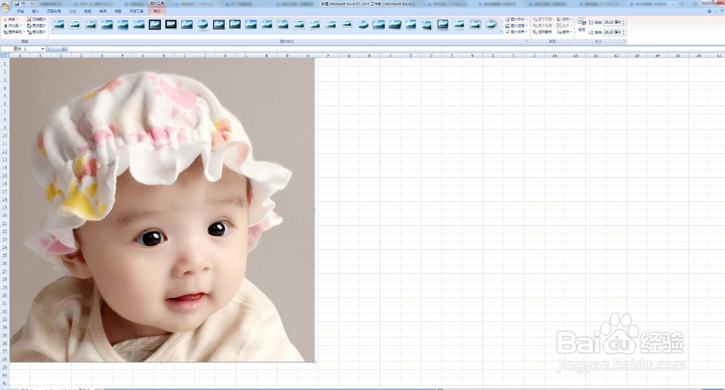
Task: Open picture styles gallery More arrow
Action: click(501, 31)
